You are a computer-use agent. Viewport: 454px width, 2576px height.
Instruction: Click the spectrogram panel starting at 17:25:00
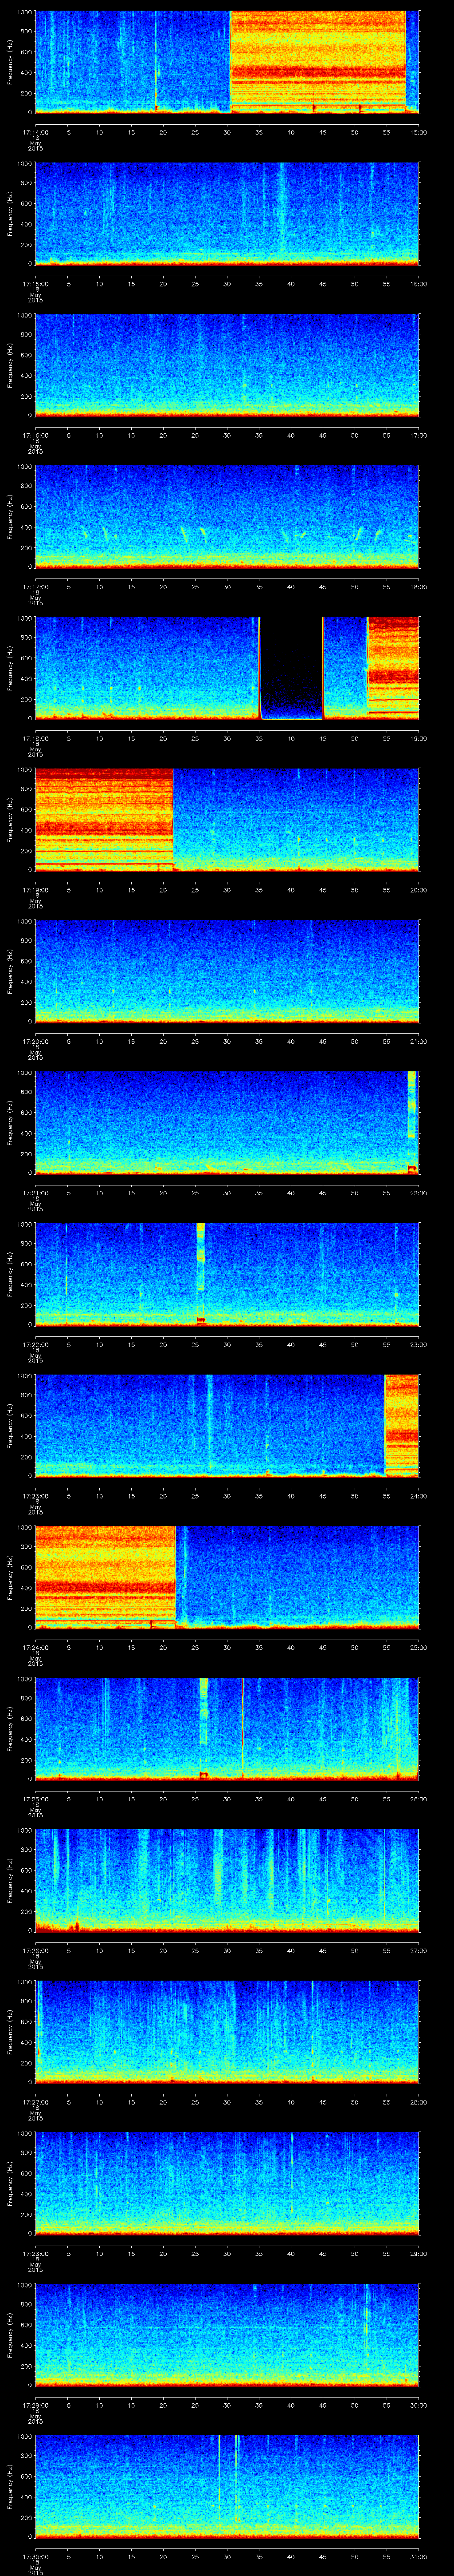pos(227,1728)
